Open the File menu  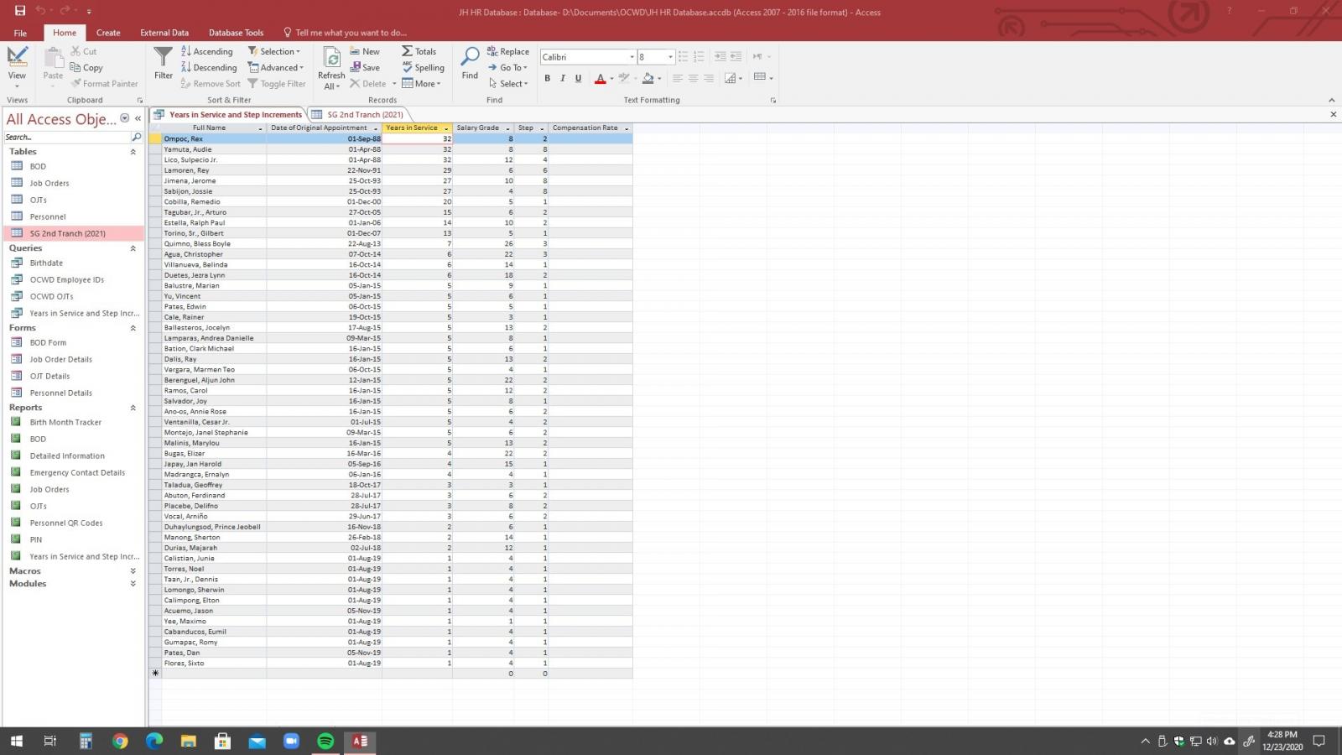click(x=20, y=33)
